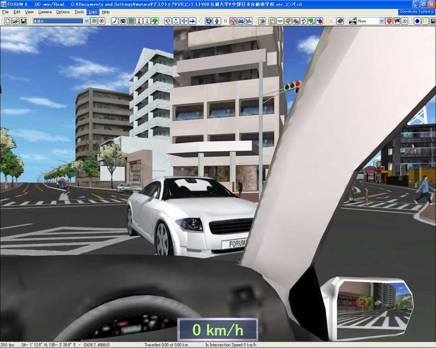Click the selected scenario name field
This screenshot has width=436, height=348.
tap(58, 21)
